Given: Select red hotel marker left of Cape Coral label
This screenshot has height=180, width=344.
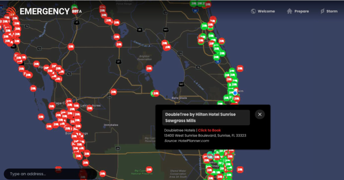Looking at the screenshot, I should [52, 106].
